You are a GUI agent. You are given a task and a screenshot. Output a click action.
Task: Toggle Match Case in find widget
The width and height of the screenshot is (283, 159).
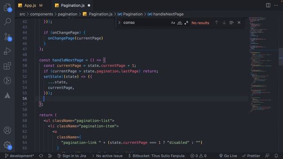click(173, 23)
